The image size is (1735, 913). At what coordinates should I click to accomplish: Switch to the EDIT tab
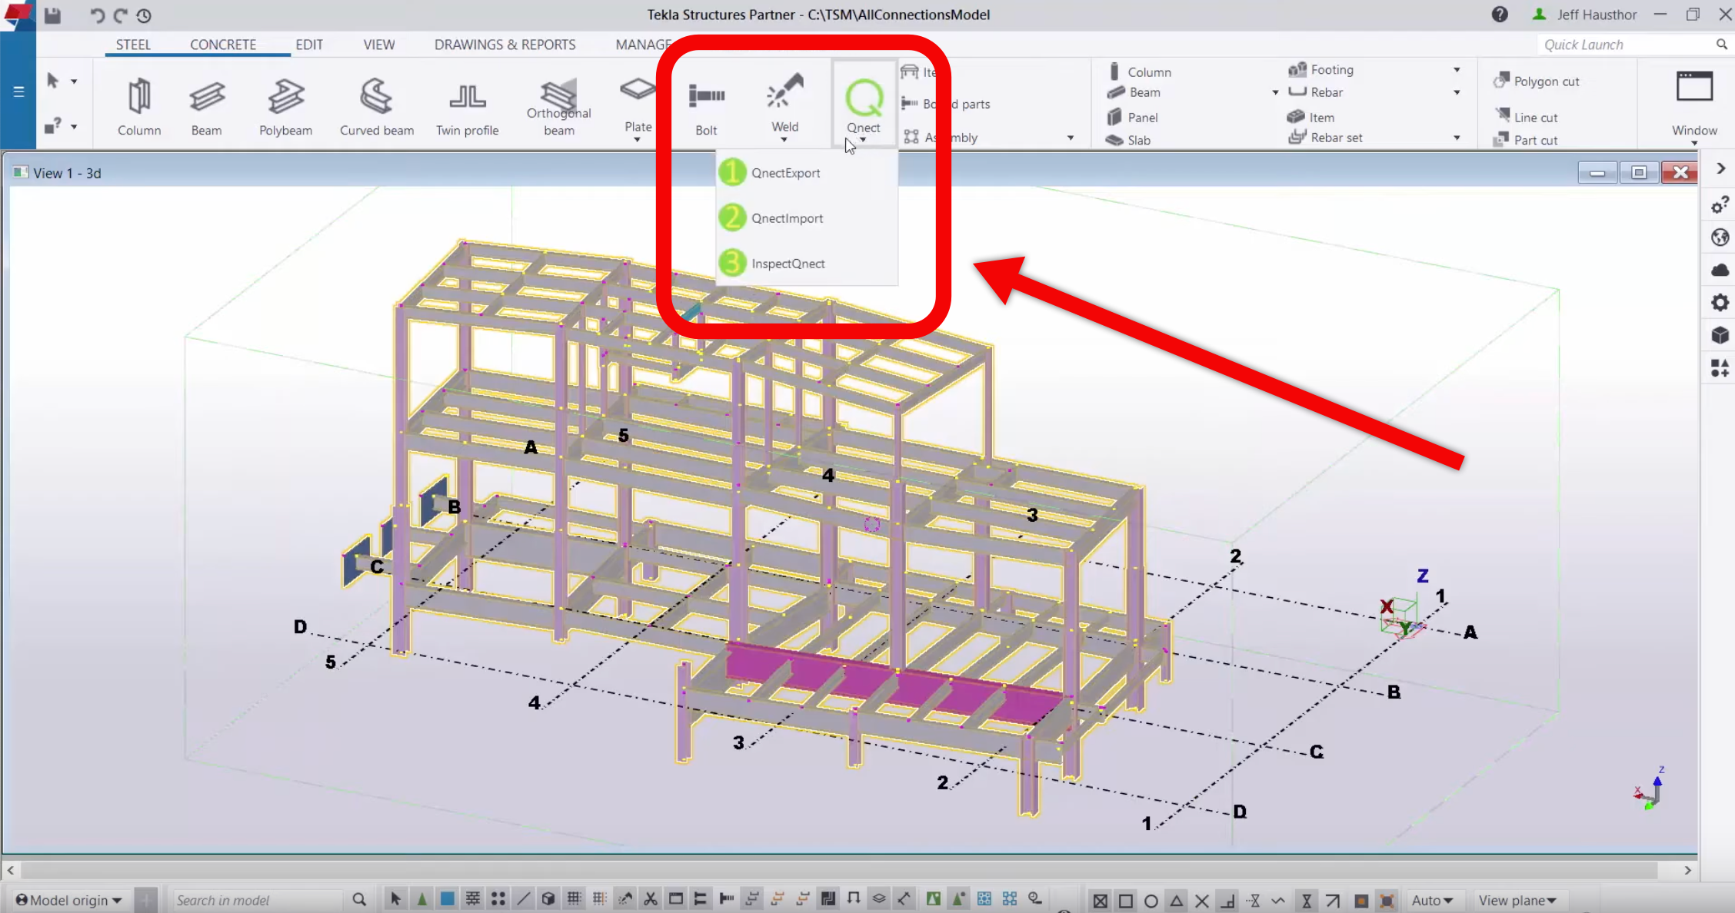tap(309, 45)
